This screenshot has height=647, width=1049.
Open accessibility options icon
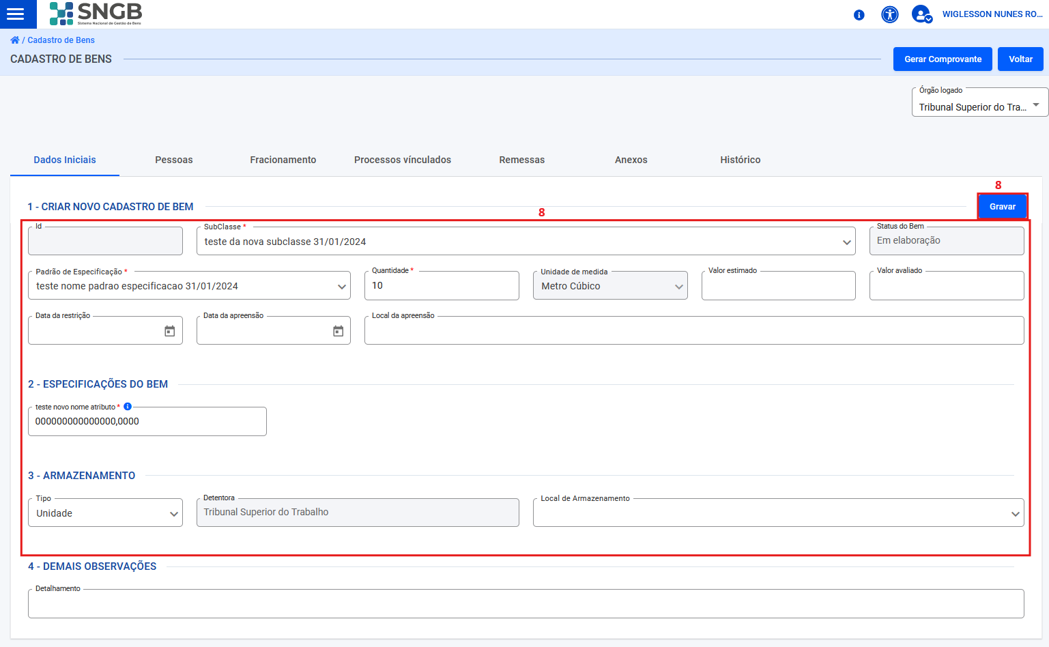[x=890, y=14]
